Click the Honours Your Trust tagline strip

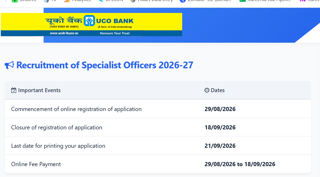tap(92, 33)
